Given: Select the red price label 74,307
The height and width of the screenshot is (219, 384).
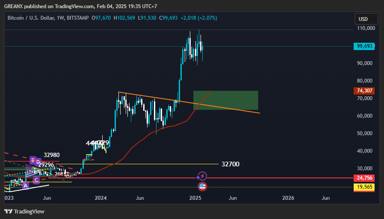Looking at the screenshot, I should tap(364, 91).
